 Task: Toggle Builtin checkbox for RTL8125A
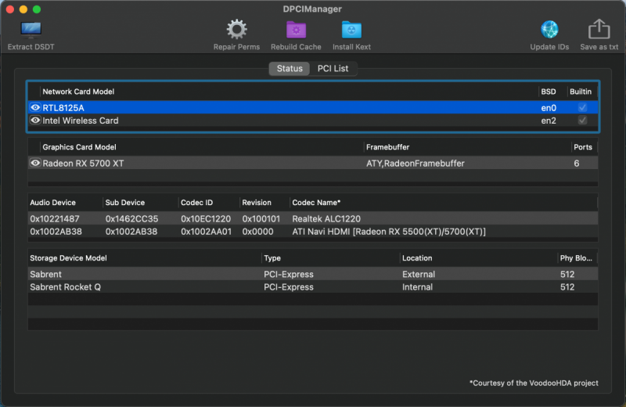[x=582, y=107]
